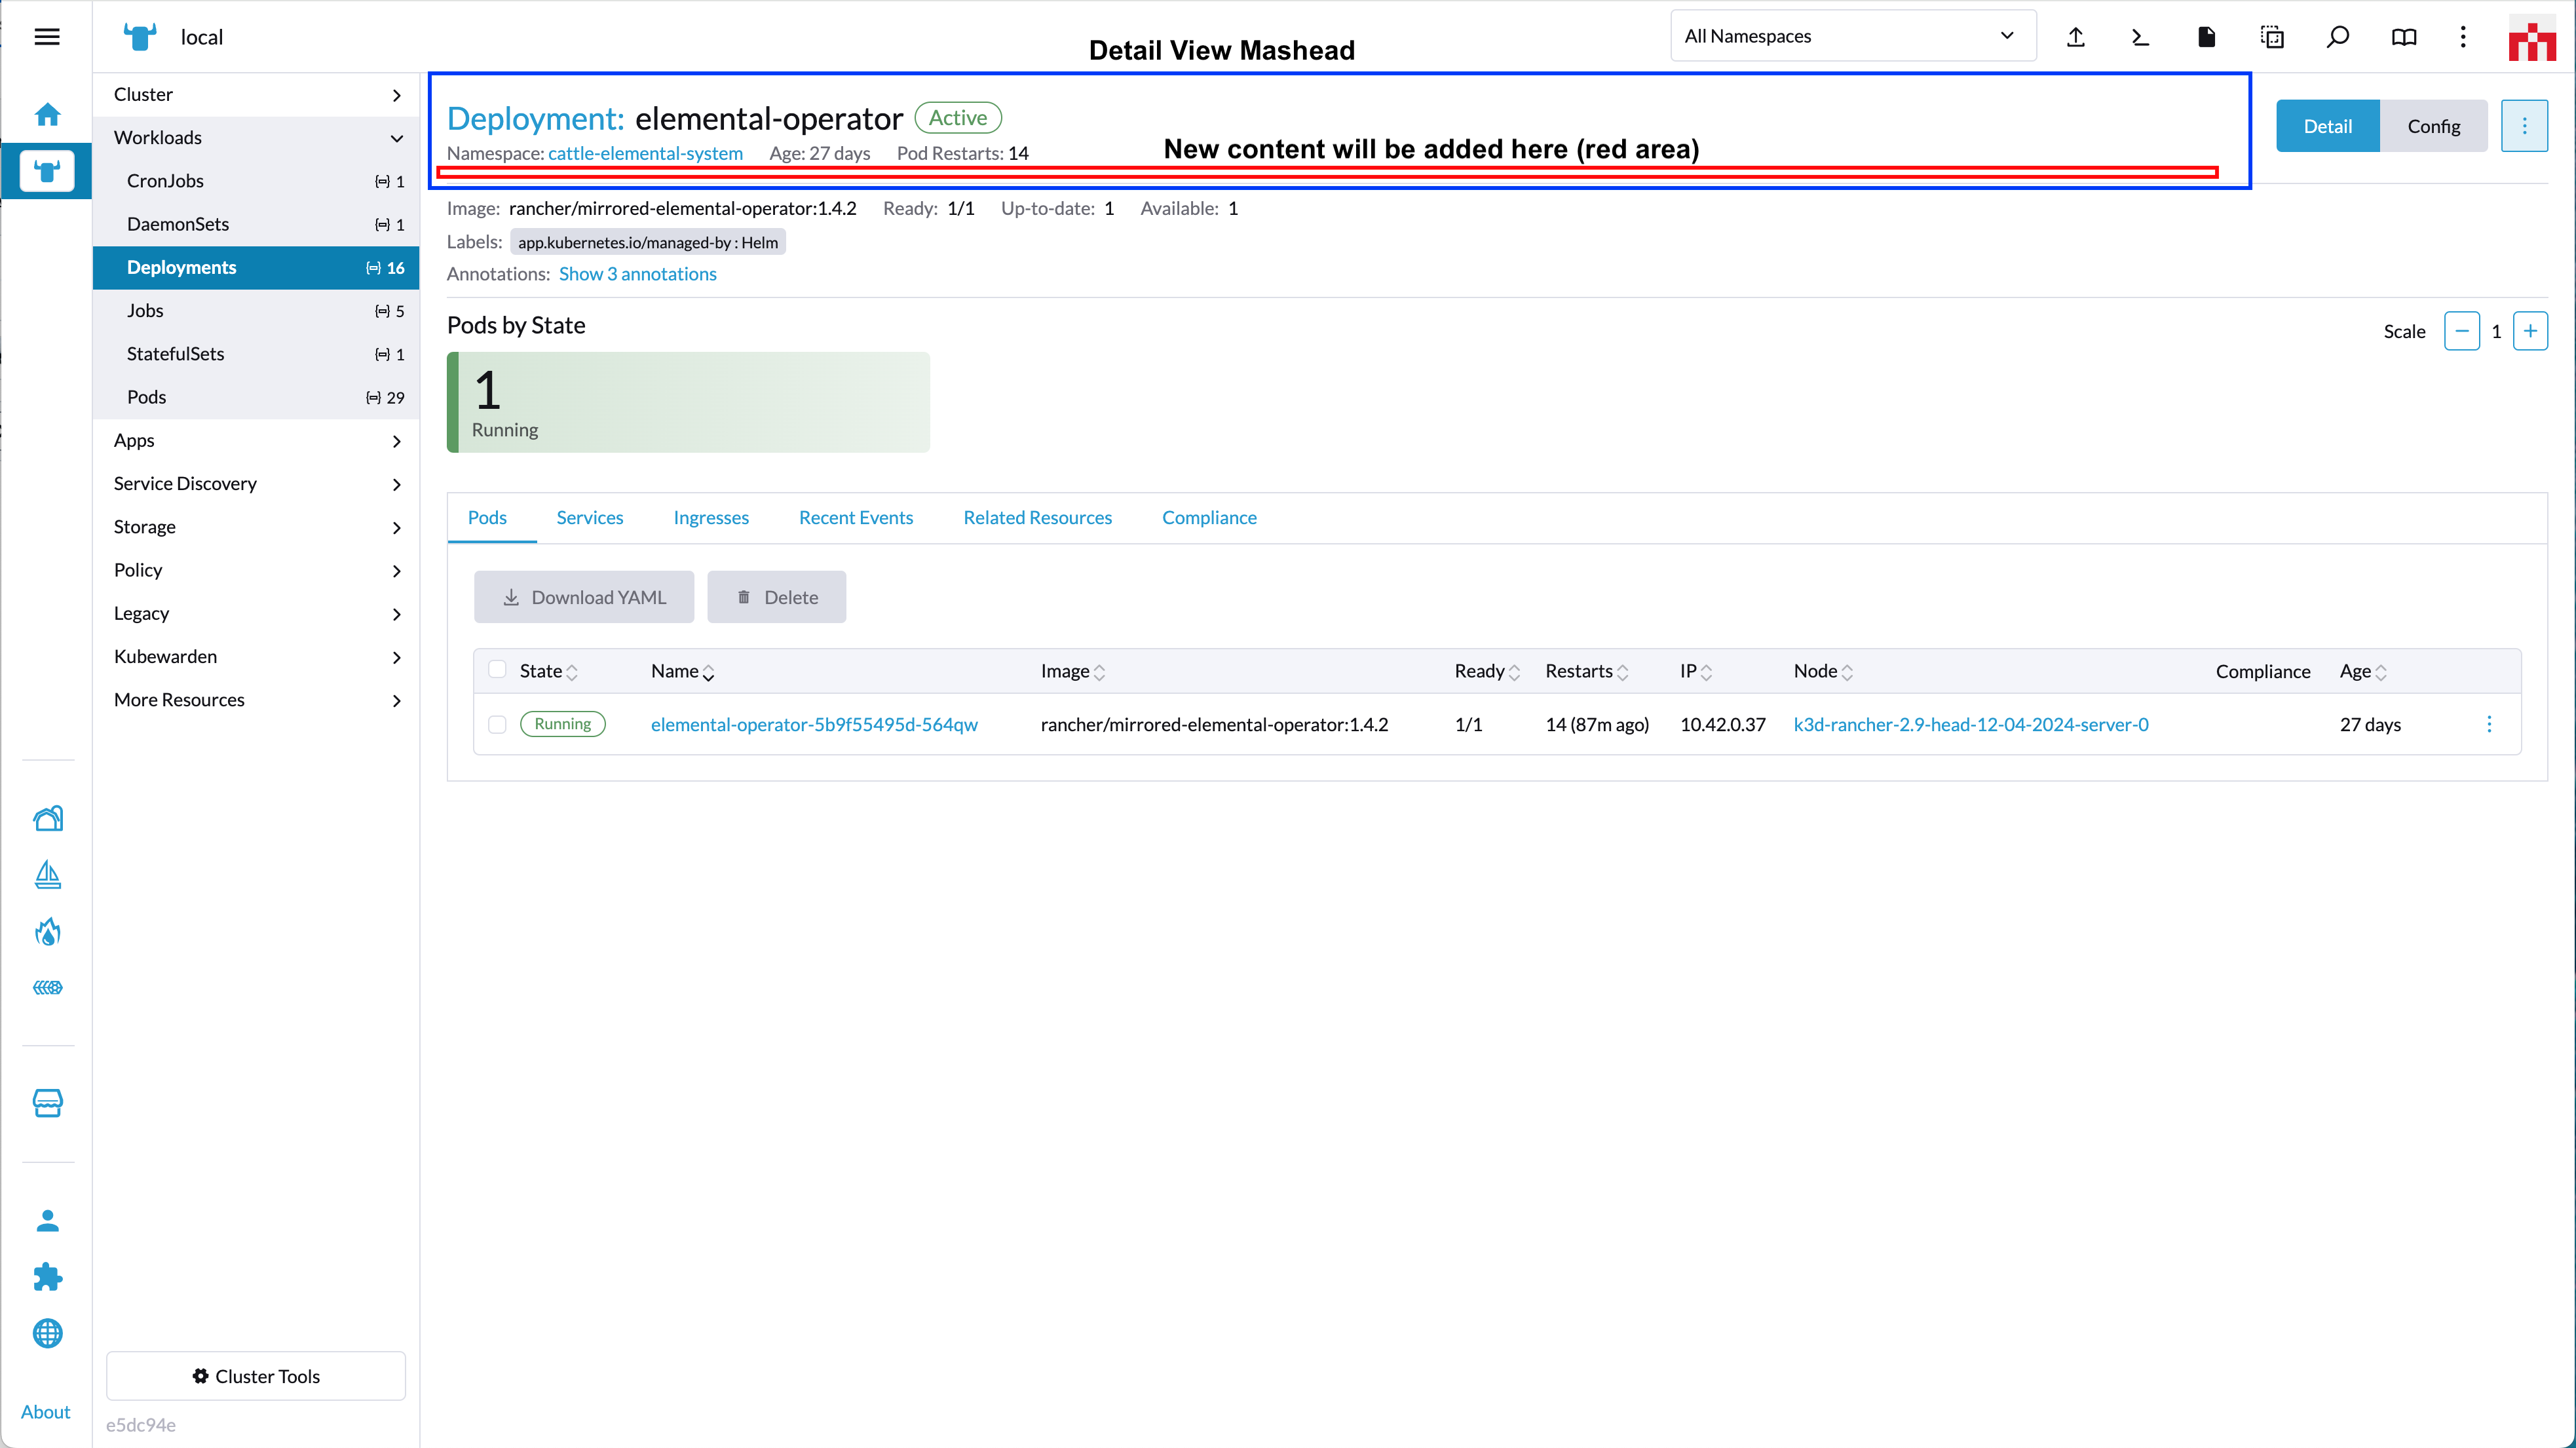Screen dimensions: 2576x1448
Task: Click the Download YAML button
Action: (584, 597)
